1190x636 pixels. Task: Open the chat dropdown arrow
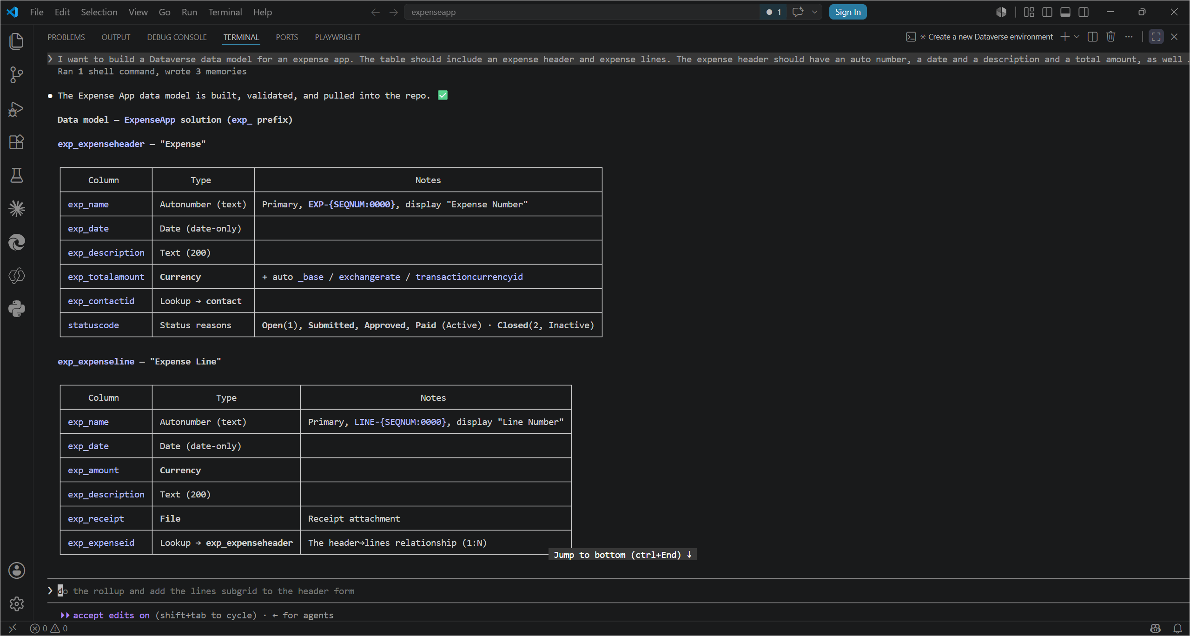[x=814, y=12]
